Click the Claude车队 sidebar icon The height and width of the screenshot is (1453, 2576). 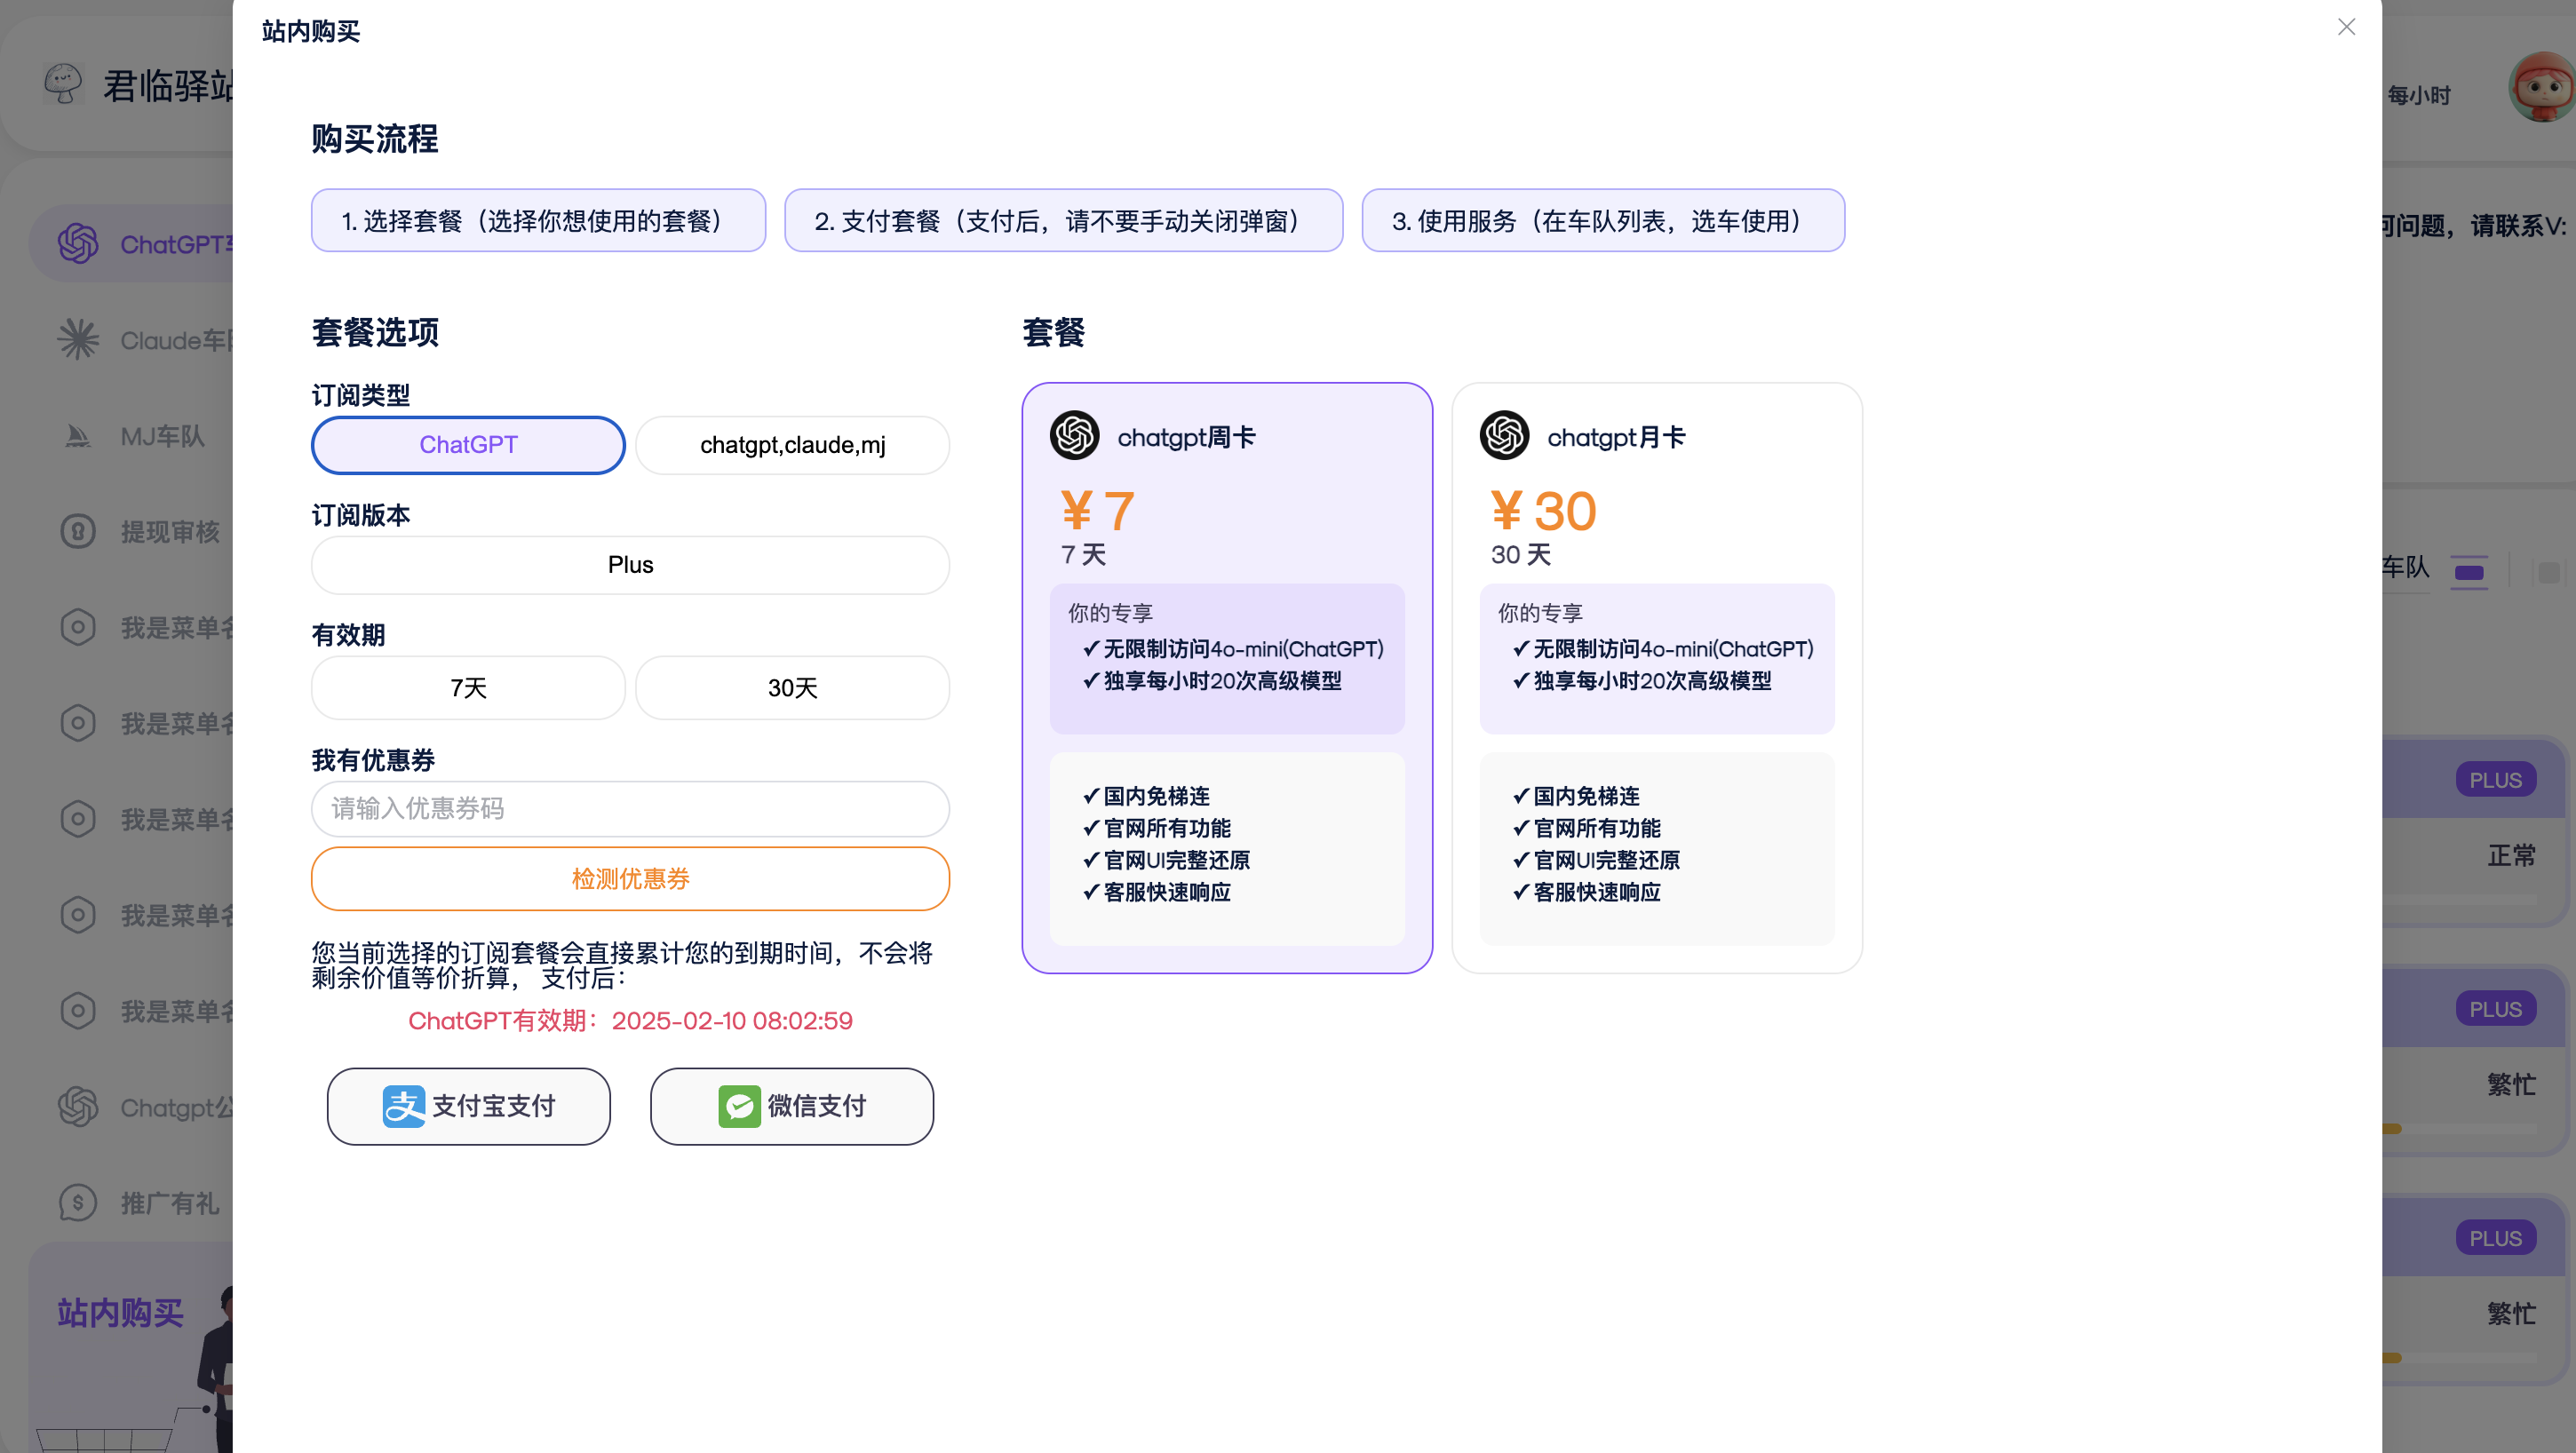[78, 340]
